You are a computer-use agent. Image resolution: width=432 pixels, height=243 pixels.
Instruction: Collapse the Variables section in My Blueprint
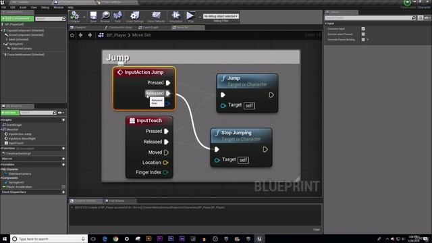point(1,165)
